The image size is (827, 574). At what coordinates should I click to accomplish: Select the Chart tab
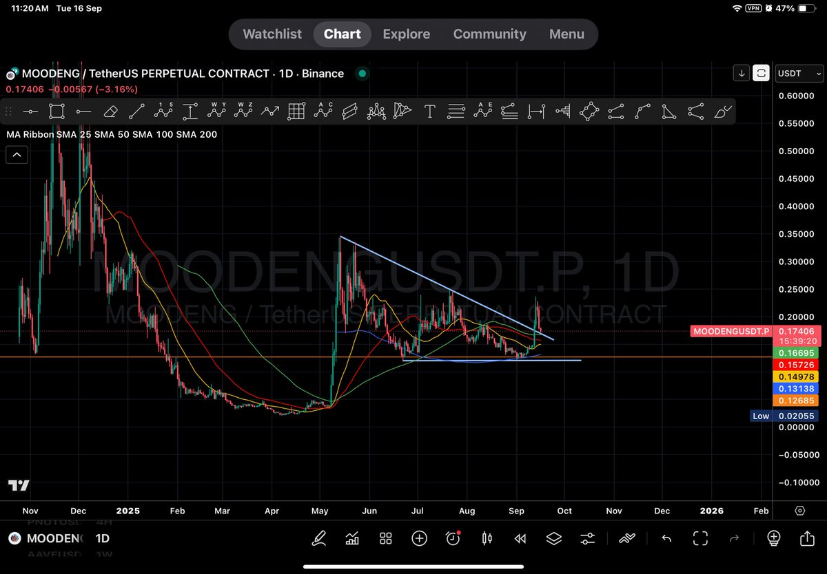(343, 34)
